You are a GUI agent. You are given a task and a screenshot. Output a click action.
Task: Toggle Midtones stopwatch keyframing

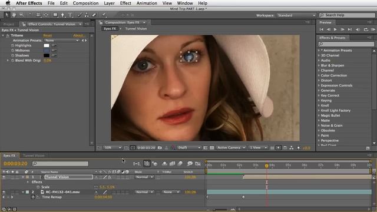[x=12, y=51]
